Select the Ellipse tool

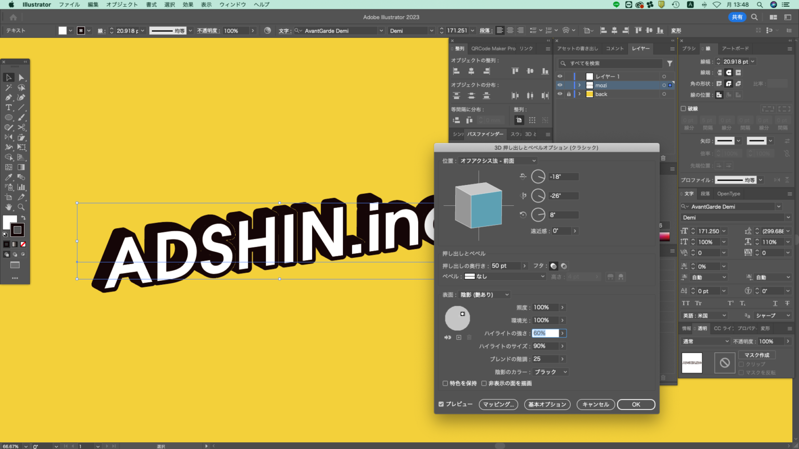[9, 117]
